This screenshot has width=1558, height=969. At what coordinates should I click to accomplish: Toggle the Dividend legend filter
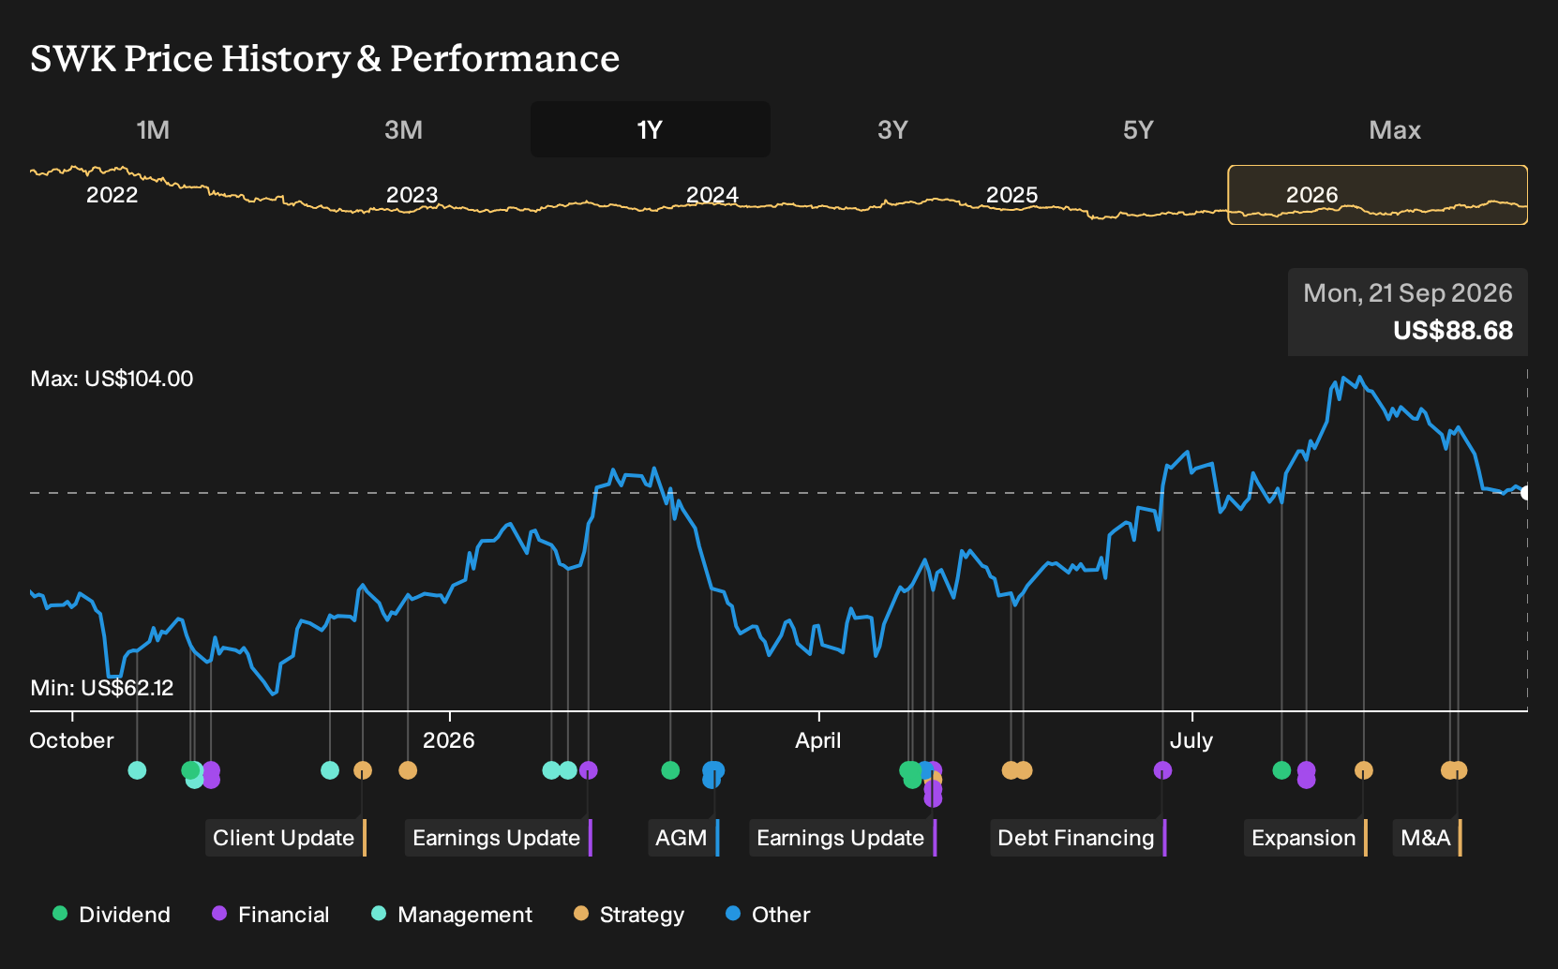(x=112, y=915)
